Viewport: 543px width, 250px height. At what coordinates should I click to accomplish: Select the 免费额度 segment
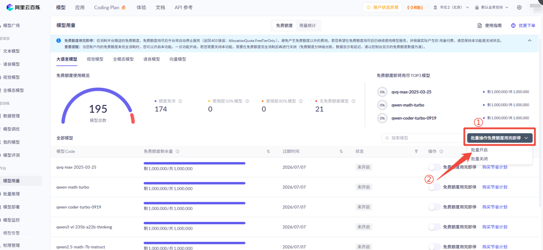tap(284, 25)
